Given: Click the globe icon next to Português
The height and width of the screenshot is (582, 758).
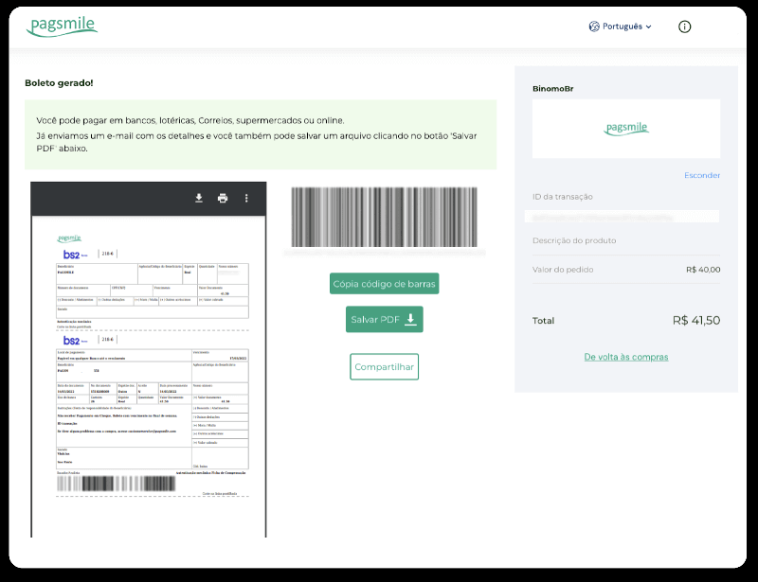Looking at the screenshot, I should point(595,26).
